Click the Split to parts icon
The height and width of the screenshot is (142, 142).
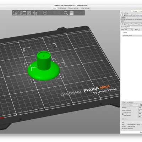coord(60,13)
